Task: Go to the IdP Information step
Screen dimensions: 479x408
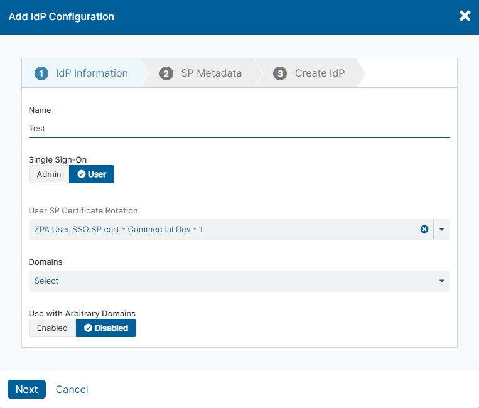Action: (92, 73)
